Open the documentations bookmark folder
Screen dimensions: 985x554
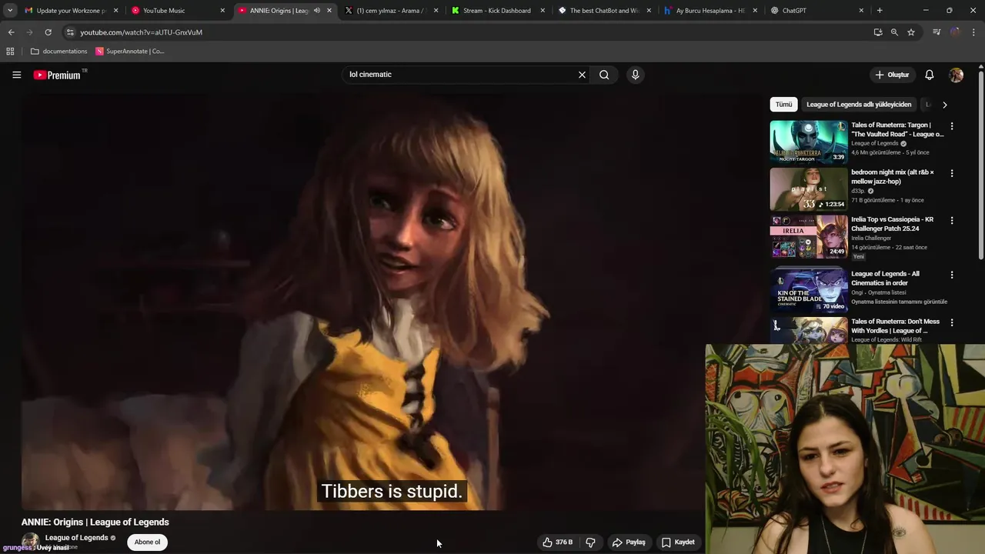[x=59, y=52]
